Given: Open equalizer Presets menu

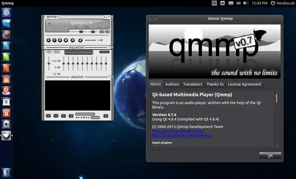Looking at the screenshot, I should 104,52.
